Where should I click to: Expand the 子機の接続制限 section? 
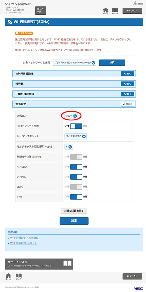point(127,94)
